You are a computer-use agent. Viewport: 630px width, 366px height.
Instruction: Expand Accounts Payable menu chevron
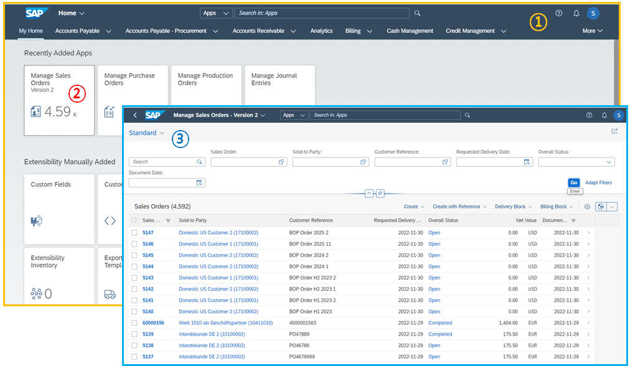point(108,31)
